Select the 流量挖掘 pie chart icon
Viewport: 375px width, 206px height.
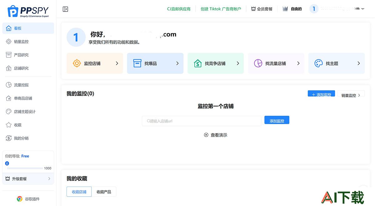[9, 85]
